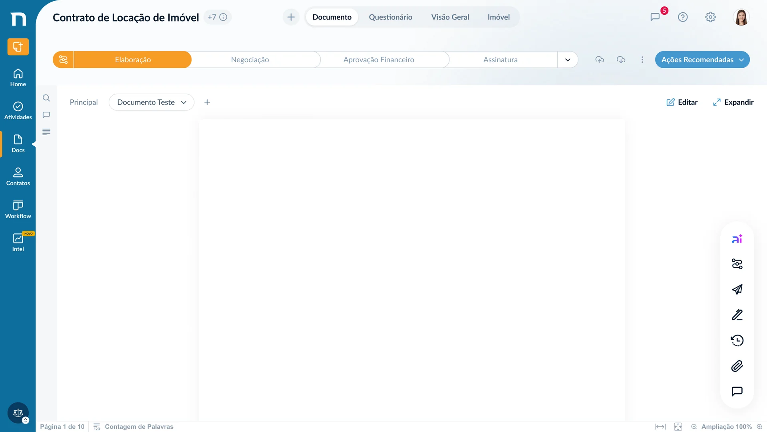Open Docs section in sidebar
The height and width of the screenshot is (432, 767).
point(18,144)
